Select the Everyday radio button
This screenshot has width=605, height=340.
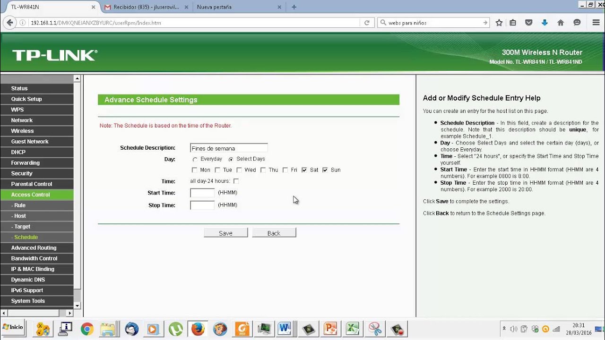point(195,160)
